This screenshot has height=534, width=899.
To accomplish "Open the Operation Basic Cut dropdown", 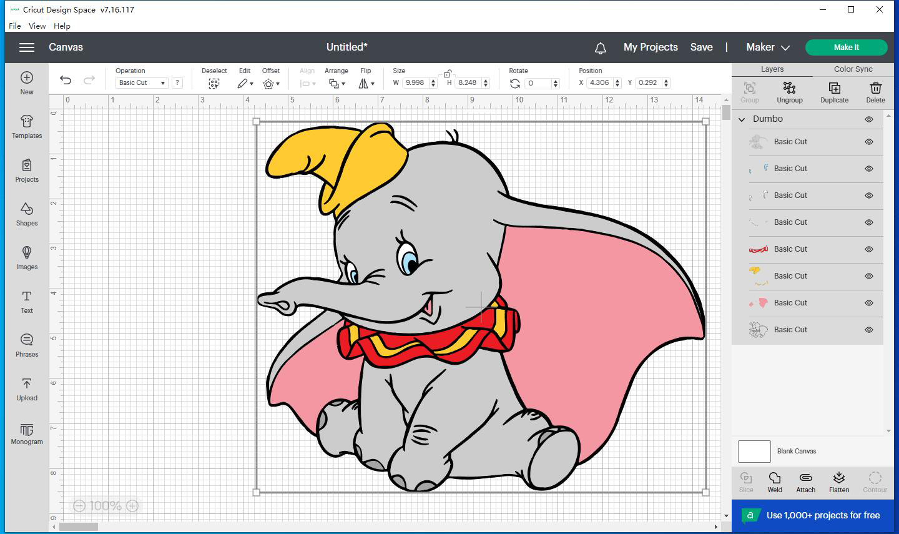I will [x=142, y=82].
